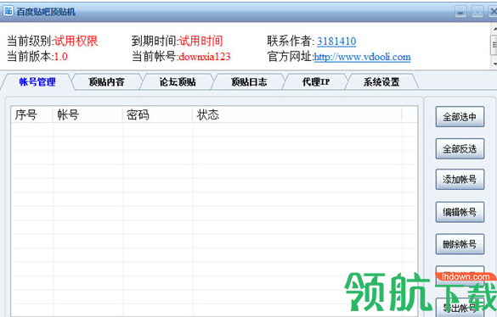The width and height of the screenshot is (497, 317).
Task: Click the 序号 column header
Action: 31,114
